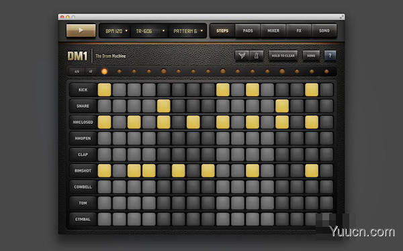Enable HHClosed step 16
The width and height of the screenshot is (403, 251).
[326, 122]
